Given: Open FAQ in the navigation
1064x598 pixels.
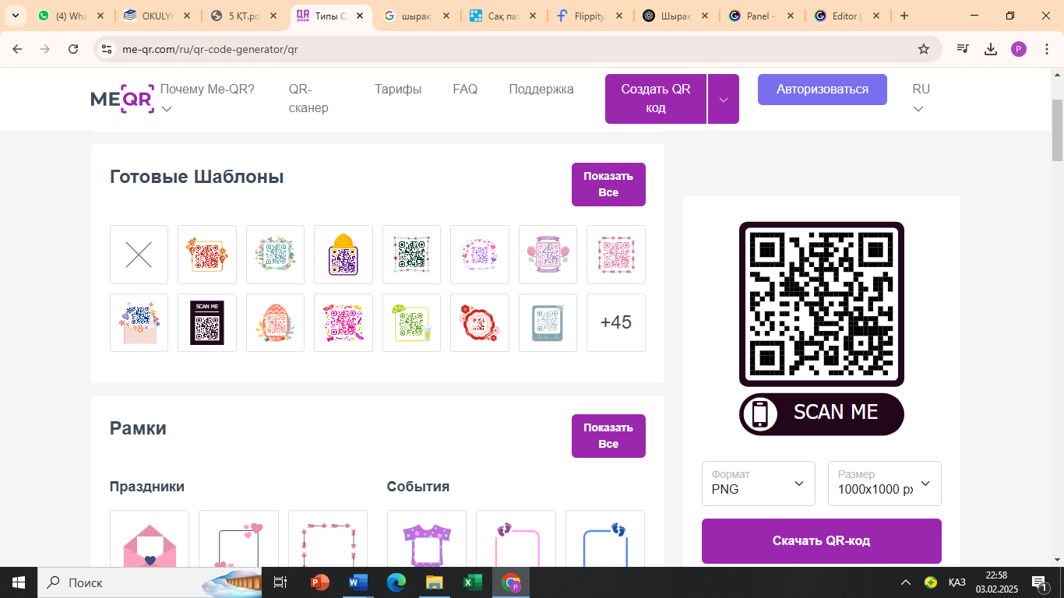Looking at the screenshot, I should tap(465, 90).
